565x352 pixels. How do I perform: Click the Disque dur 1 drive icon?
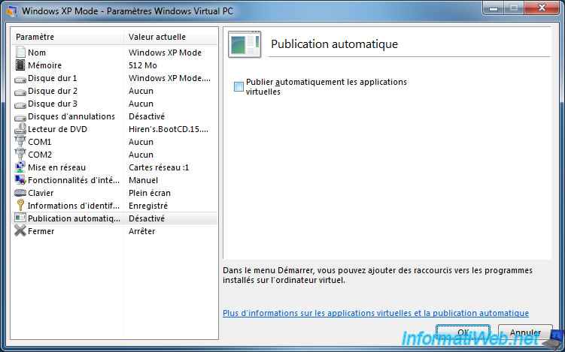[x=20, y=79]
